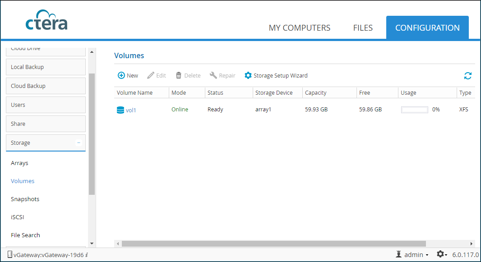Open the Share section
The image size is (481, 262).
(x=46, y=124)
